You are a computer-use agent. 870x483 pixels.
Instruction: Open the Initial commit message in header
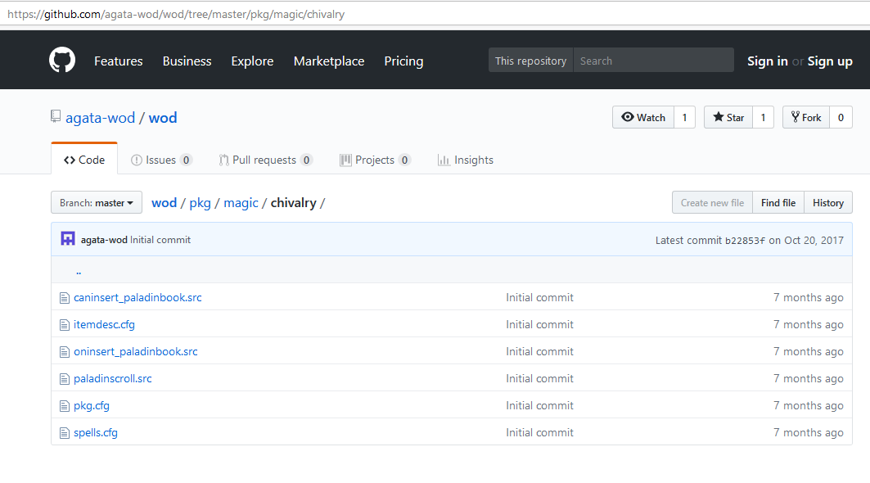coord(160,240)
